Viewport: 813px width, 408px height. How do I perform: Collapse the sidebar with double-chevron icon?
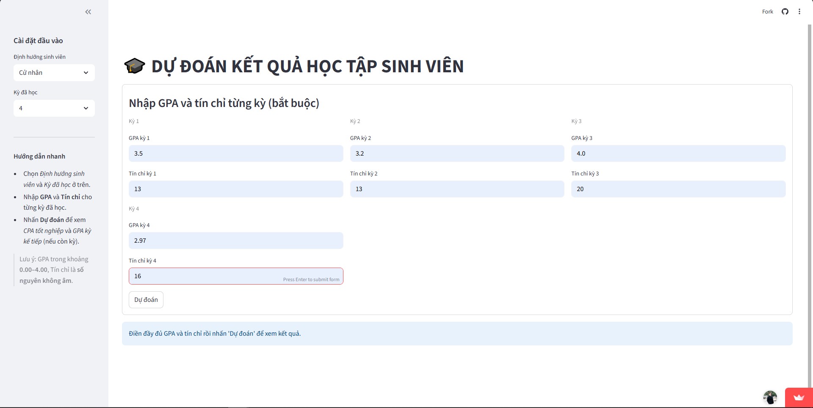(x=88, y=12)
